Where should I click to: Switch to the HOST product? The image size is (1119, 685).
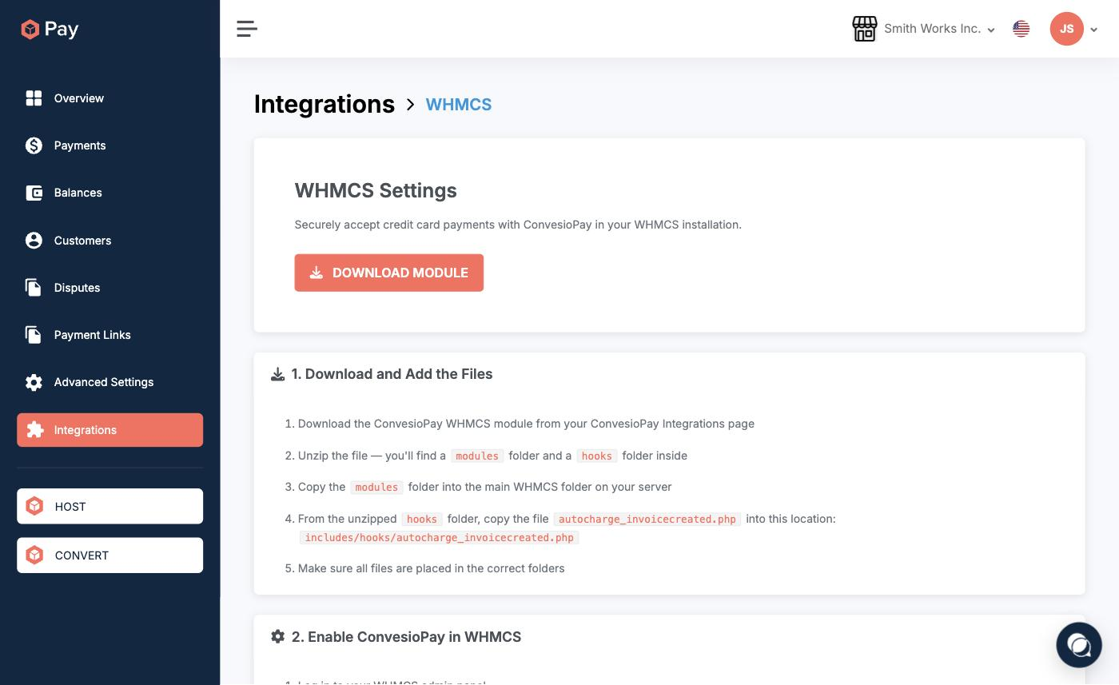pos(110,507)
